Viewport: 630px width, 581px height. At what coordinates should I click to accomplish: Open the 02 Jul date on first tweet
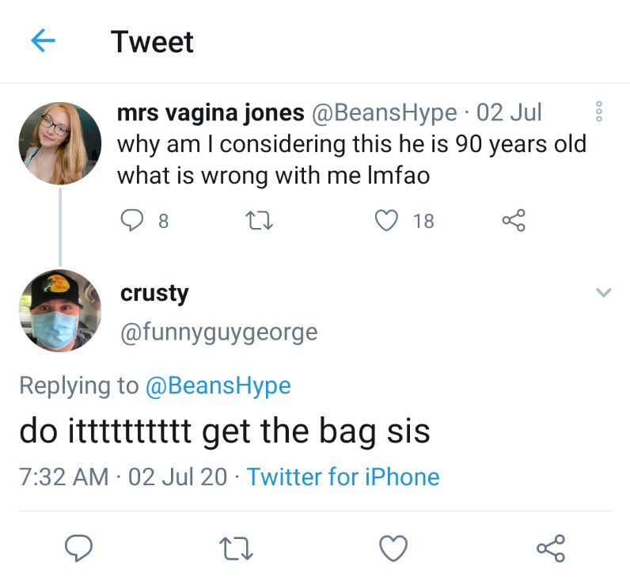(509, 112)
